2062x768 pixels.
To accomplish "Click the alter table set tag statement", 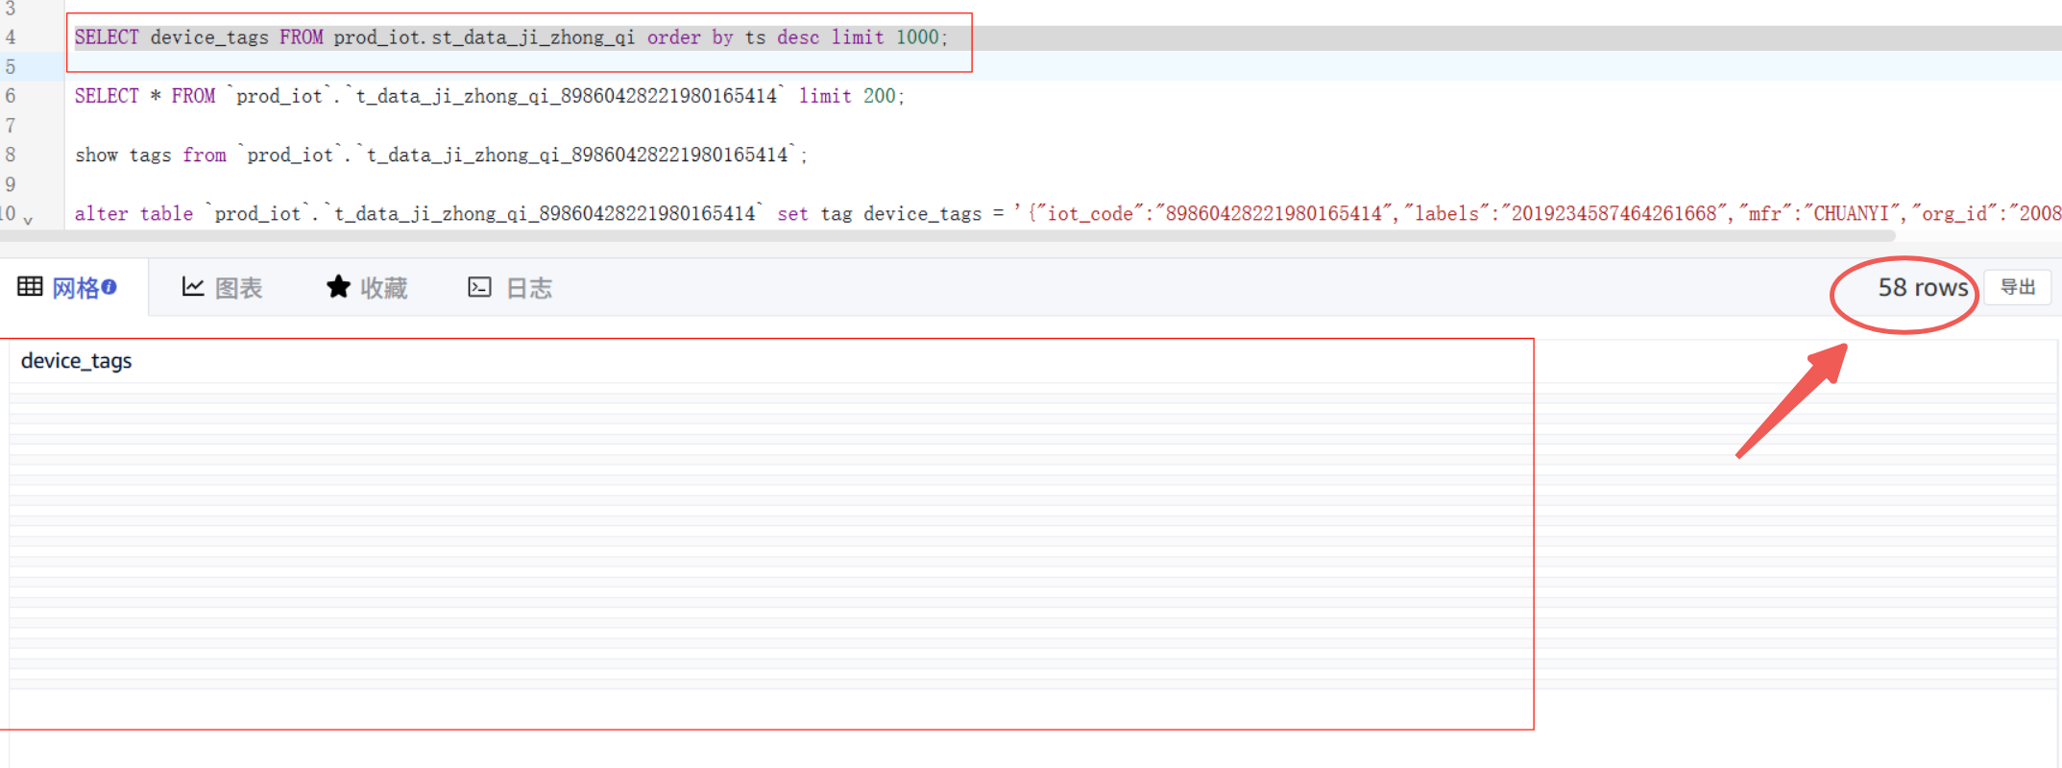I will pyautogui.click(x=576, y=213).
